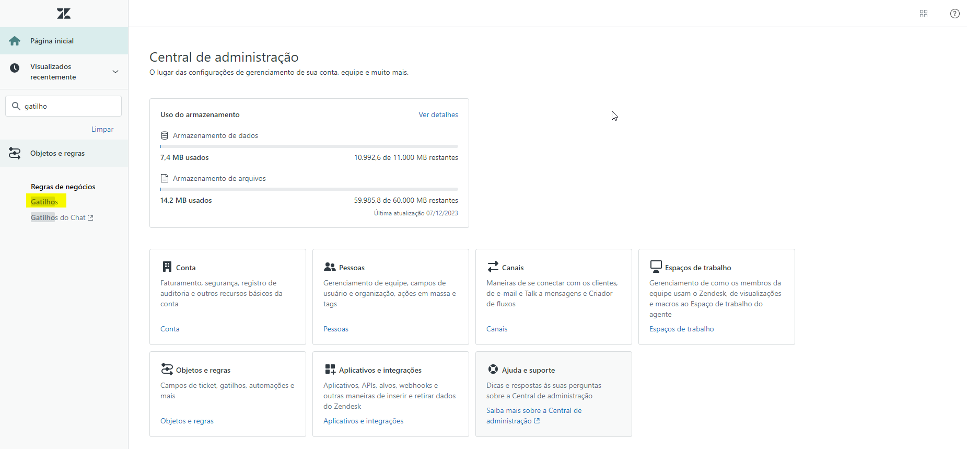
Task: Collapse the Objetos e regras sidebar section
Action: (57, 153)
